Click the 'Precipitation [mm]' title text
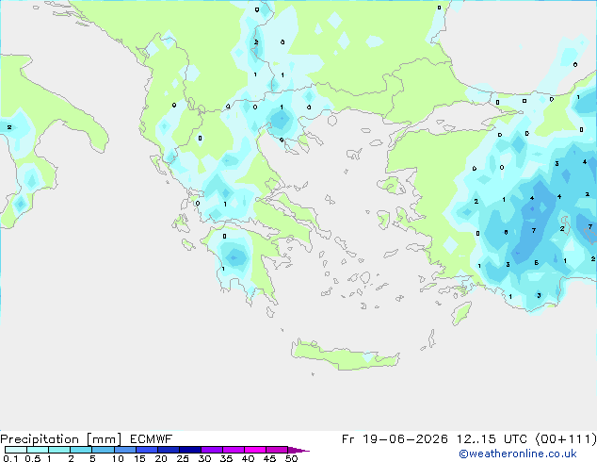The image size is (597, 462). (x=61, y=439)
